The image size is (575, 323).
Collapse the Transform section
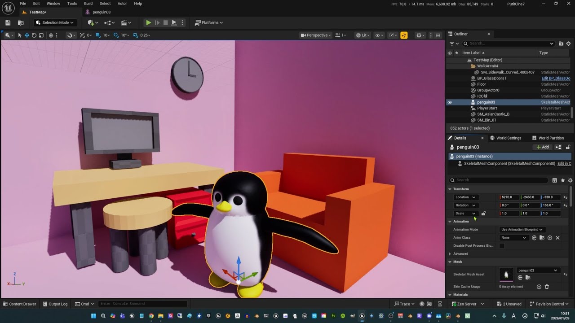pos(450,189)
